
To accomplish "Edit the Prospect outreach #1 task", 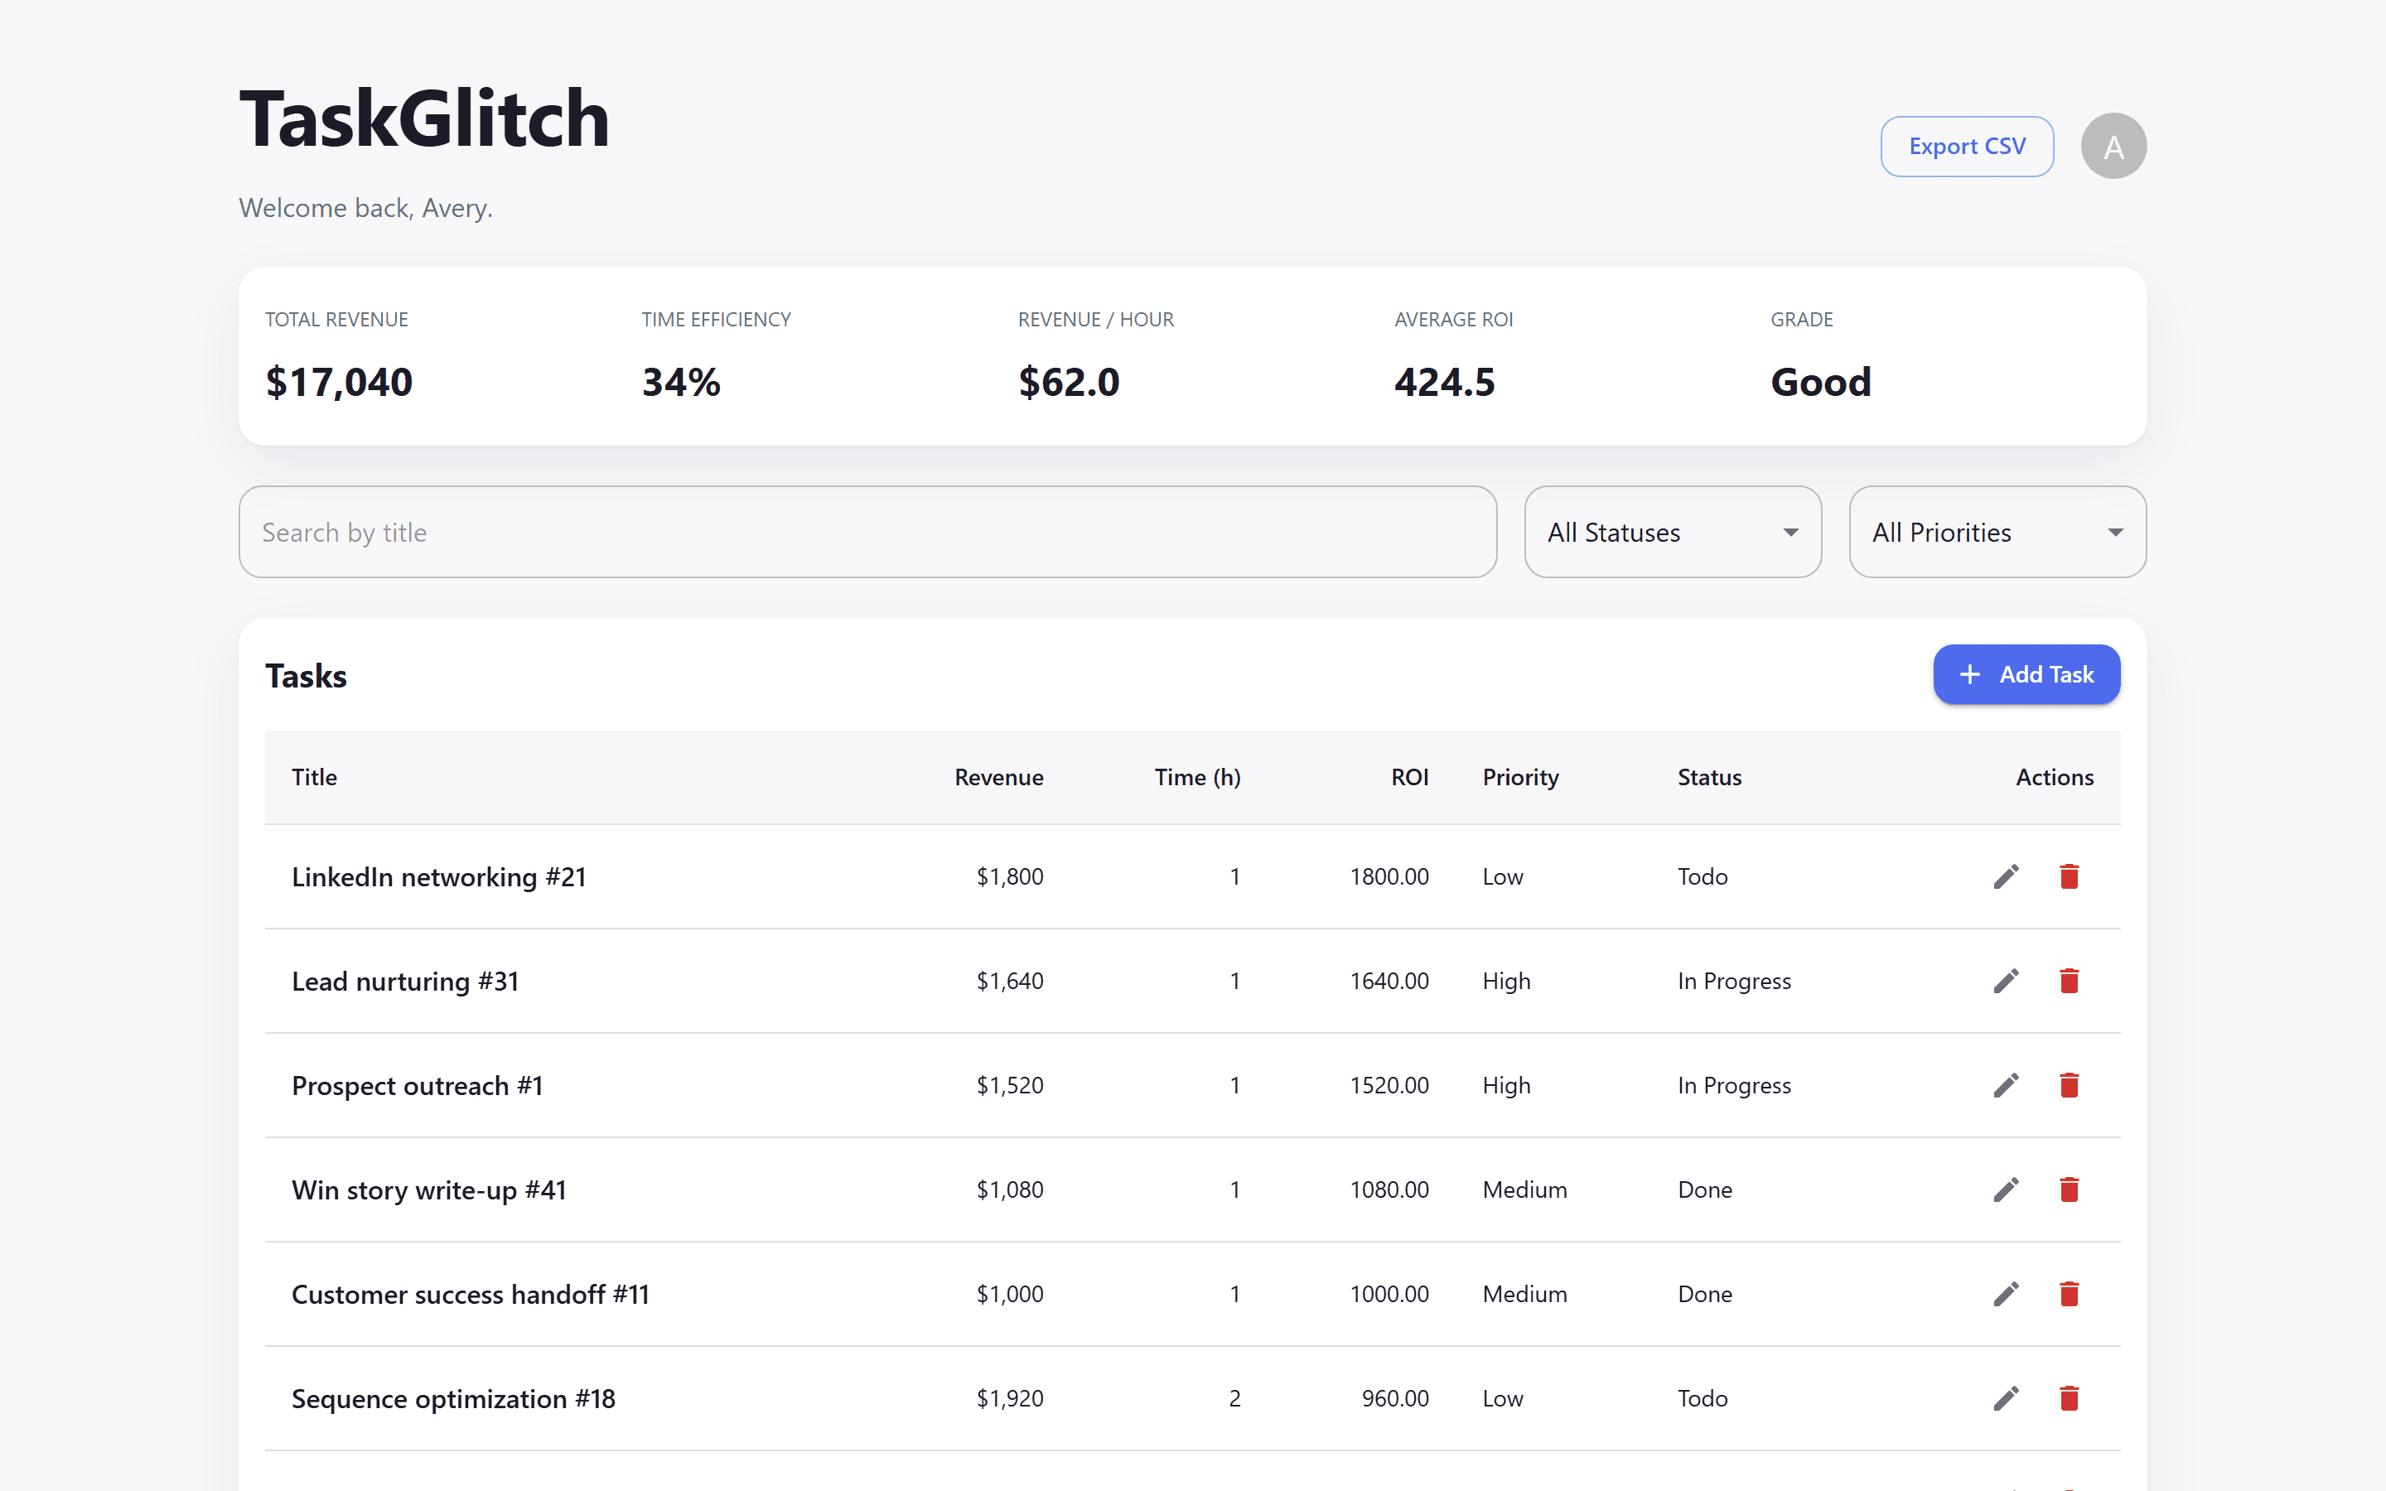I will pyautogui.click(x=2006, y=1086).
